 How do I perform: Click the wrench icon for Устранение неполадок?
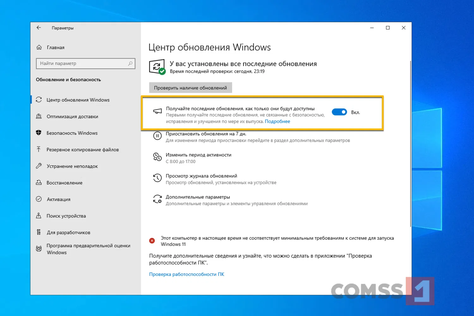pos(39,166)
